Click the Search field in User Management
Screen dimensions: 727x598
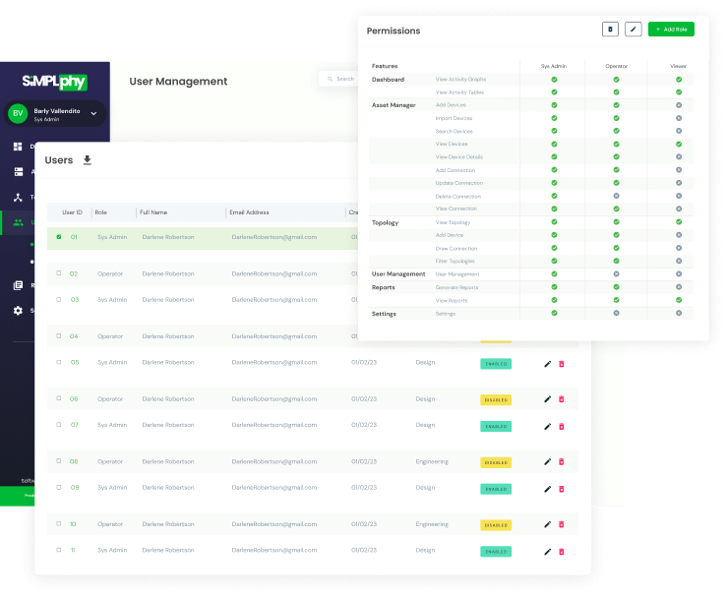pos(344,79)
